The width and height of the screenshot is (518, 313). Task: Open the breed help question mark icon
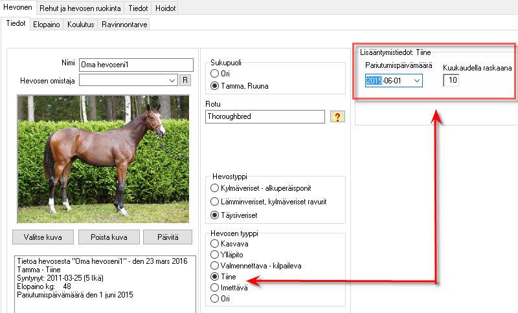click(x=337, y=116)
